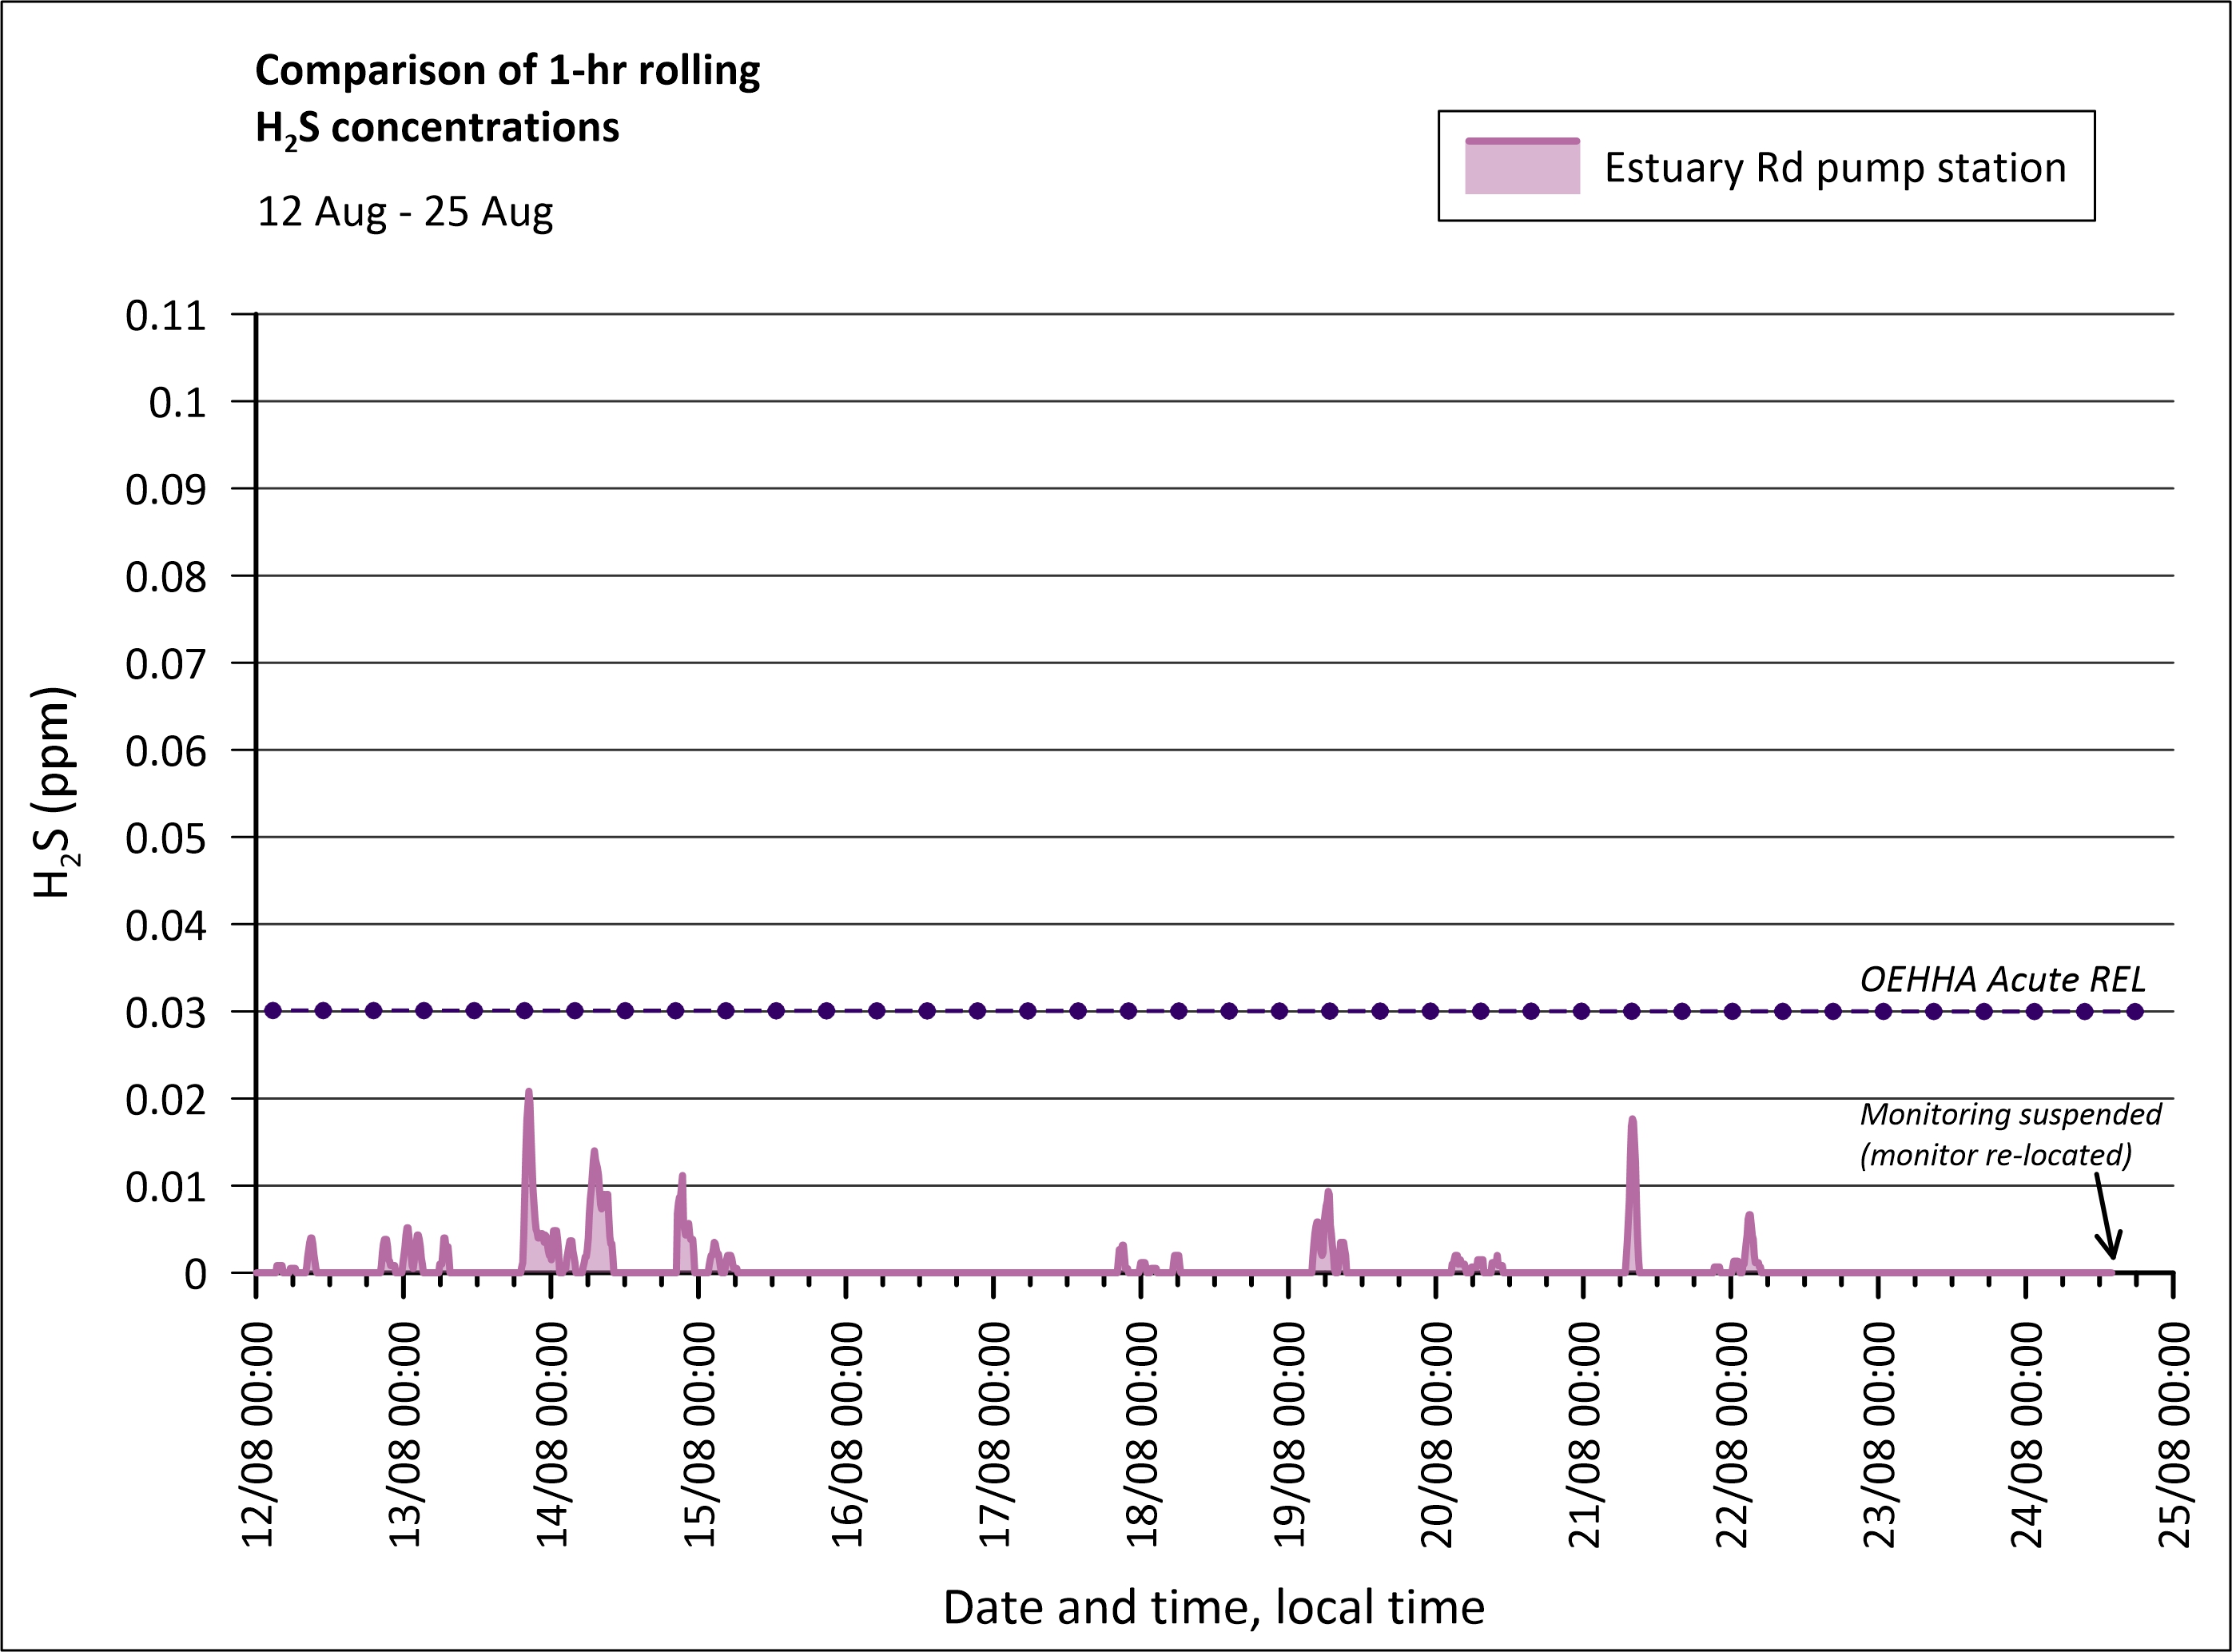Click the 16/08 00:00 x-axis label
Viewport: 2232px width, 1652px height.
(x=847, y=1434)
